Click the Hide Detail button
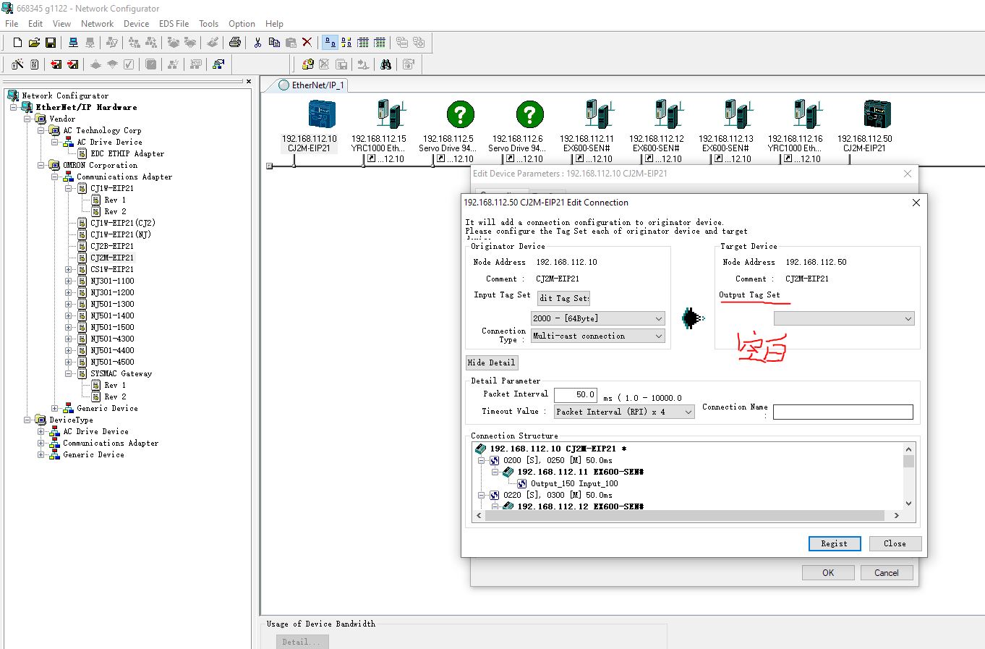985x649 pixels. [491, 362]
